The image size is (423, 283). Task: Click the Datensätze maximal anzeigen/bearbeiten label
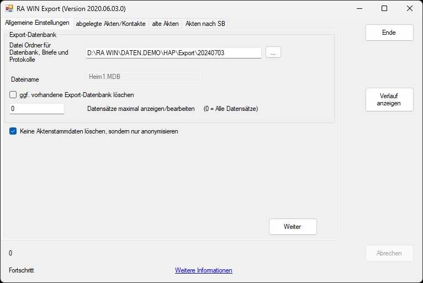(141, 109)
